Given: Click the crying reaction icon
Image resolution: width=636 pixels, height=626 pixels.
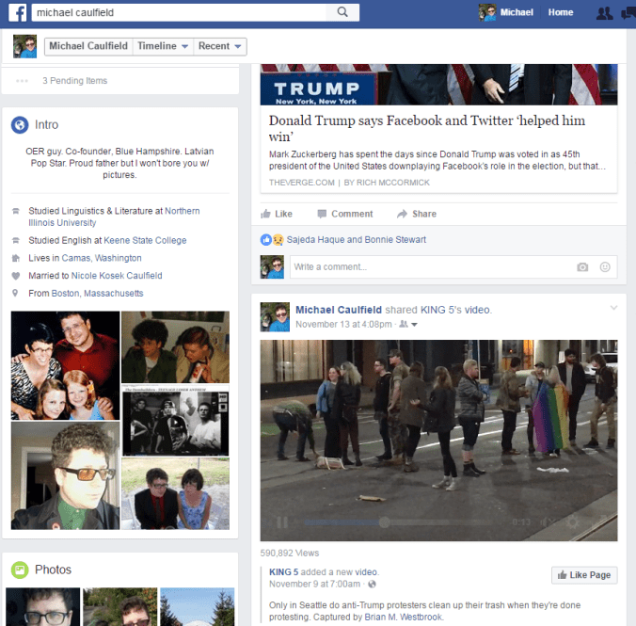Looking at the screenshot, I should pyautogui.click(x=278, y=240).
